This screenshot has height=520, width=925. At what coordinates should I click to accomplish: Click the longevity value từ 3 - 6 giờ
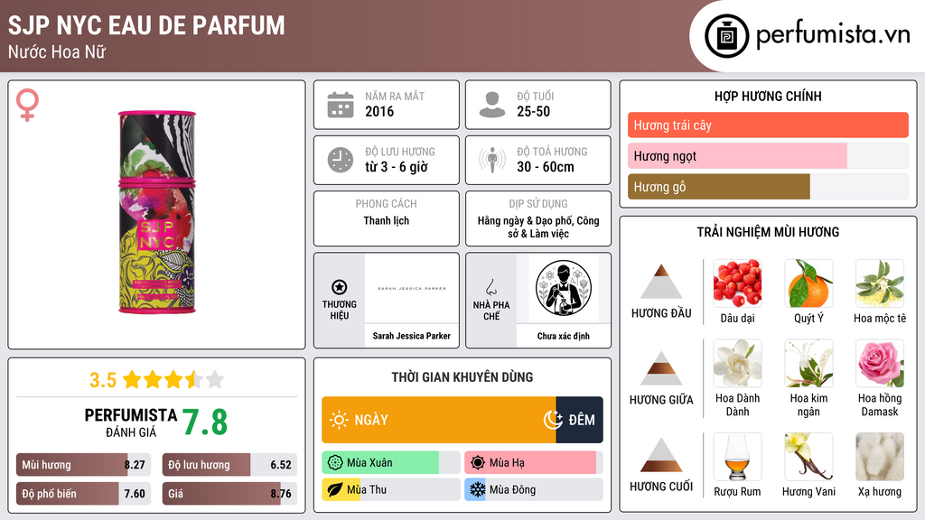coord(397,167)
